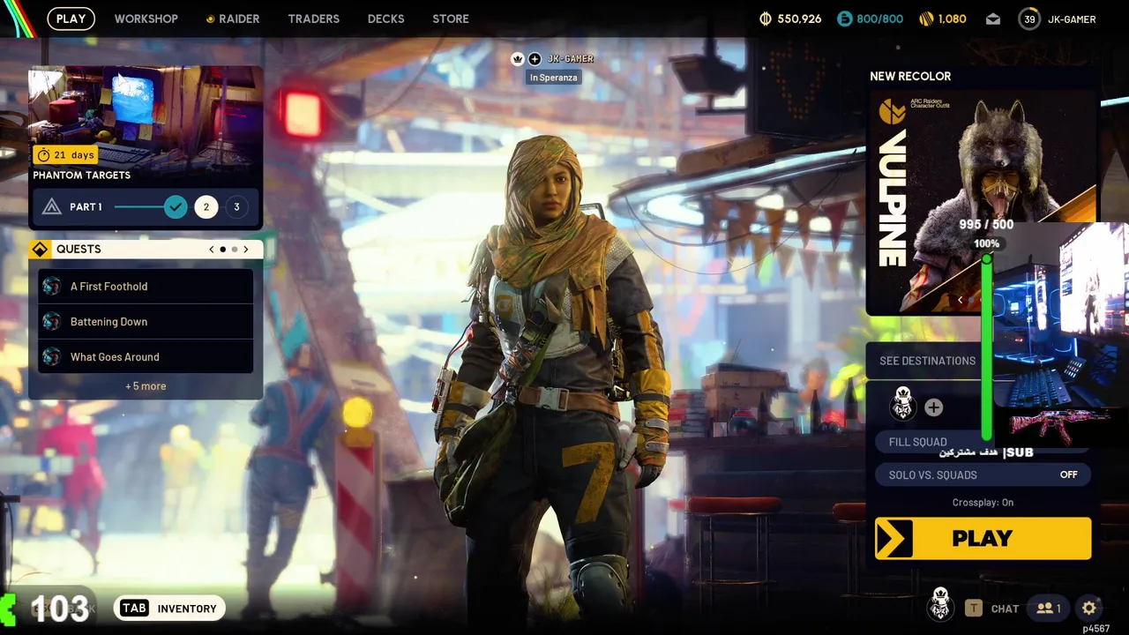Switch to the Workshop tab

[146, 19]
